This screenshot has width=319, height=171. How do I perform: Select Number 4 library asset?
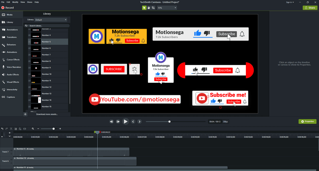(48, 35)
